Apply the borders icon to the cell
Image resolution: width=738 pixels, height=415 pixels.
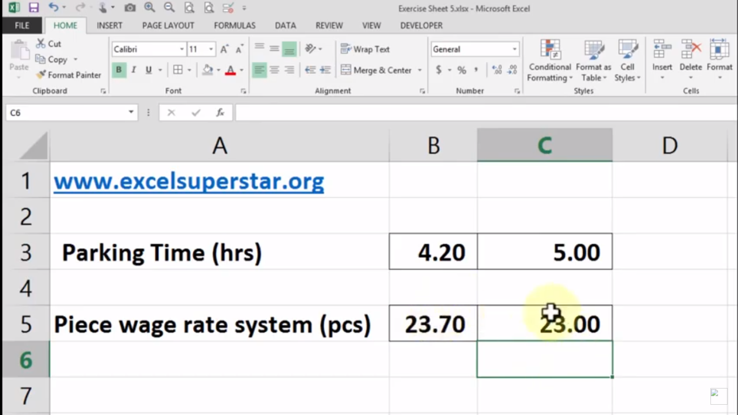[178, 70]
